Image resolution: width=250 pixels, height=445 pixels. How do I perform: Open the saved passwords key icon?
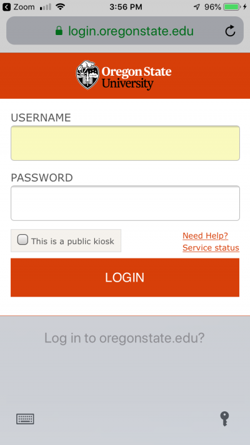point(224,419)
